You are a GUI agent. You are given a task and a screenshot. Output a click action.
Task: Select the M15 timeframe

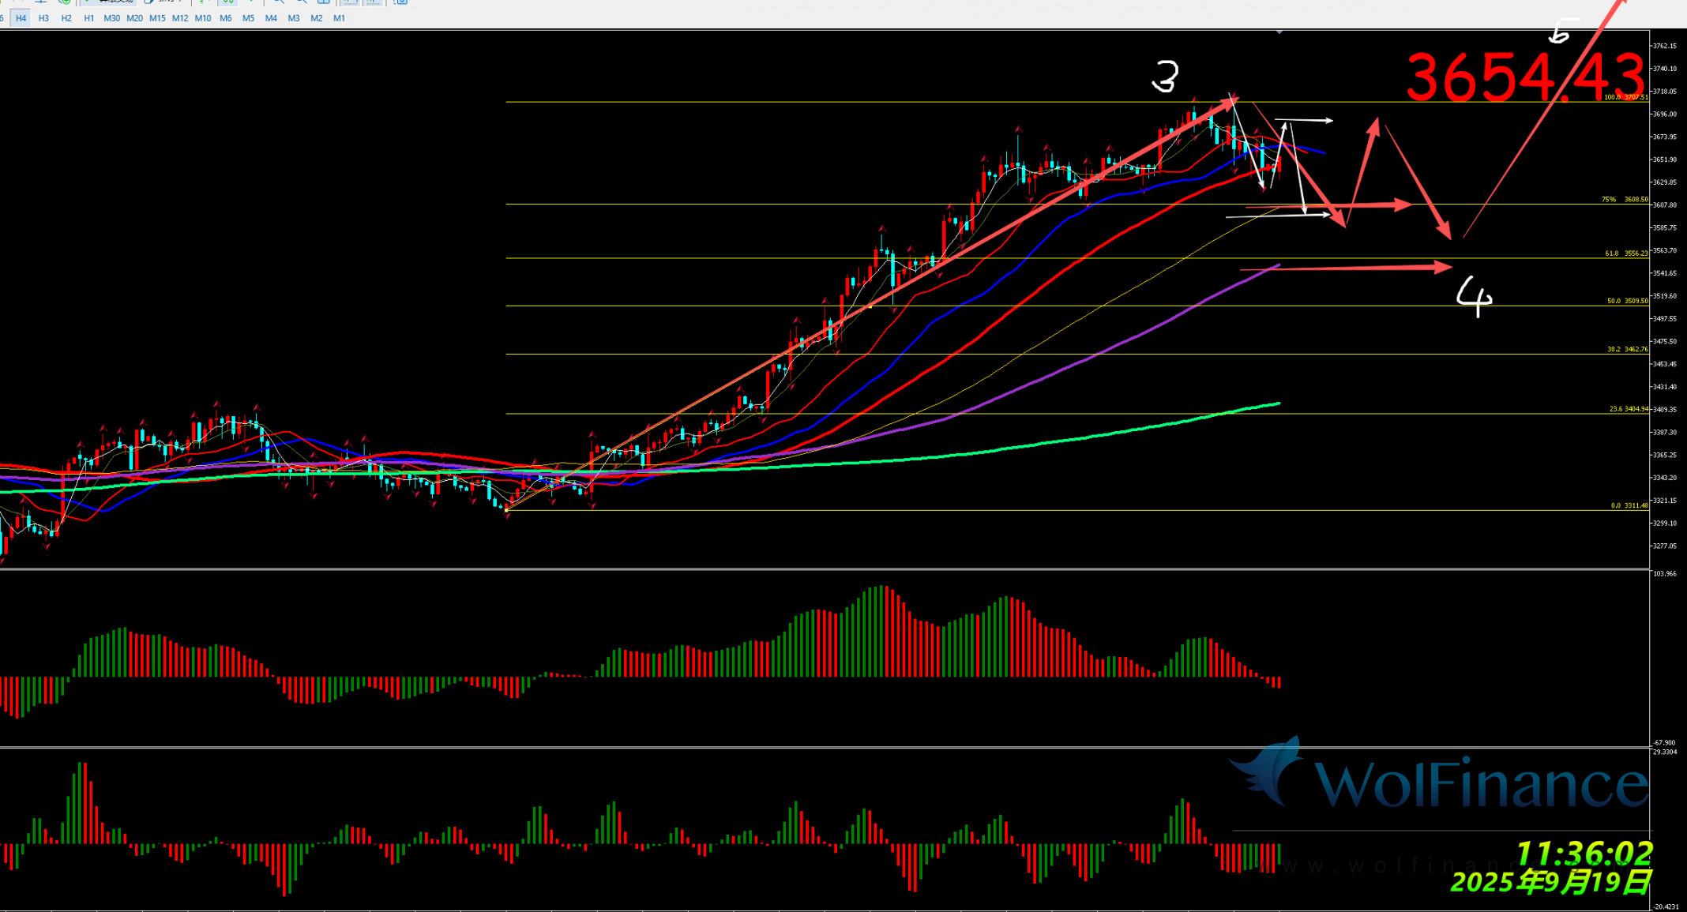tap(157, 18)
